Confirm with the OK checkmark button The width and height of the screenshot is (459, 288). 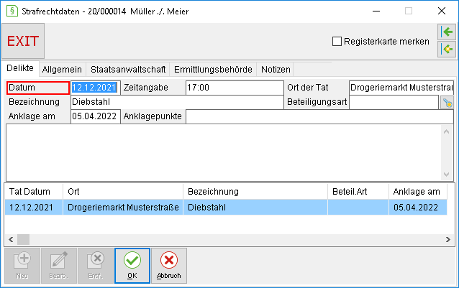click(132, 266)
